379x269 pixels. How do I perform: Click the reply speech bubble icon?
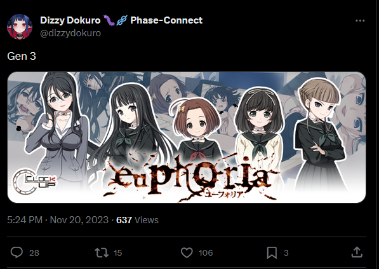(x=17, y=252)
